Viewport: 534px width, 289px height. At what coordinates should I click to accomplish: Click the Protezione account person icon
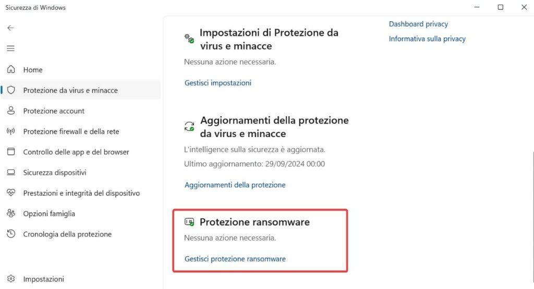click(x=11, y=110)
